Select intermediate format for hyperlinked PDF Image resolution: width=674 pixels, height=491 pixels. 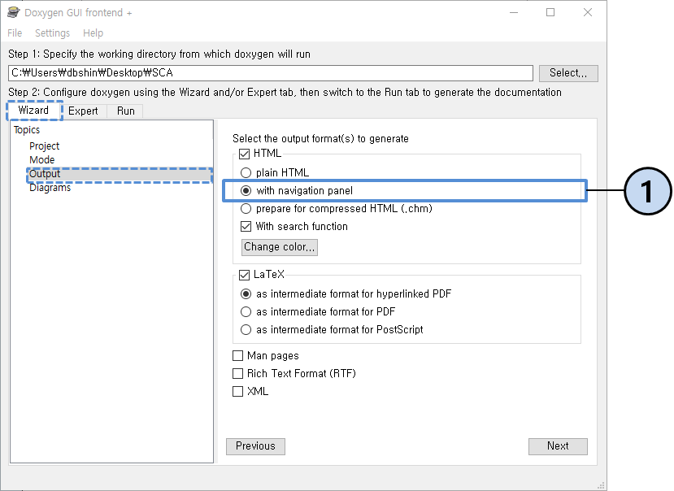tap(246, 294)
